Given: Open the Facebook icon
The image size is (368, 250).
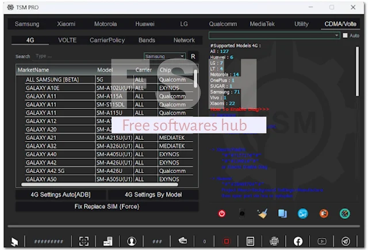Looking at the screenshot, I should (x=298, y=241).
